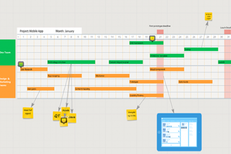Select the green framework task bar in top row
Viewport: 231px width, 154px height.
(146, 43)
